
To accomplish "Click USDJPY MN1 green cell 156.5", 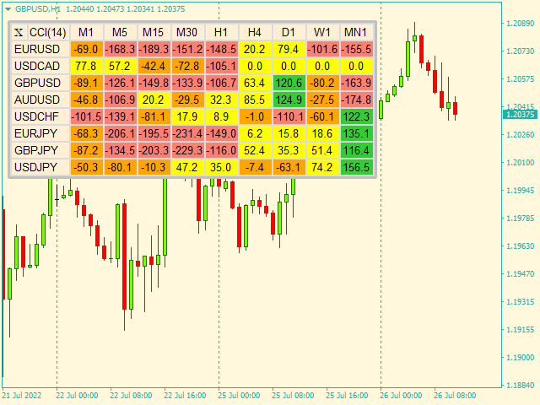I will 356,167.
